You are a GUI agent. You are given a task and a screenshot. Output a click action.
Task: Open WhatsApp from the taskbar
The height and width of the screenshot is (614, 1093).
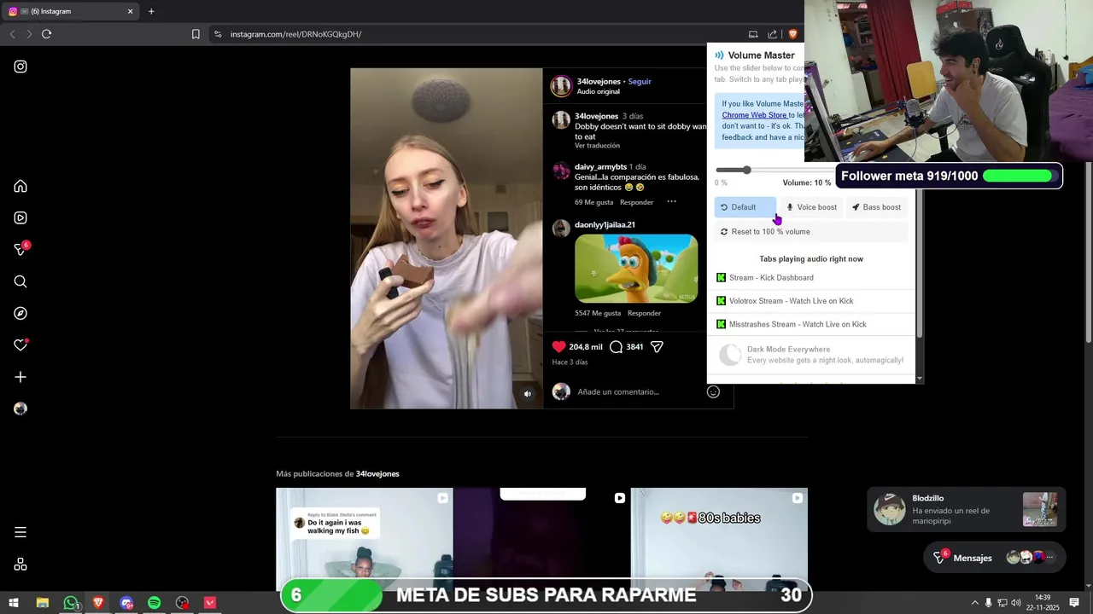click(71, 603)
